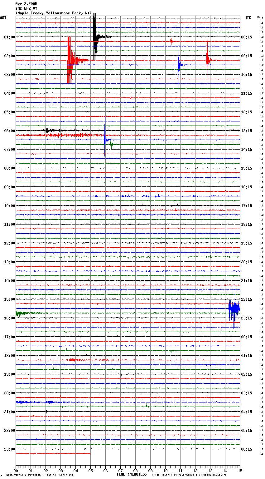Select the 14:15 UTC time label

[247, 150]
